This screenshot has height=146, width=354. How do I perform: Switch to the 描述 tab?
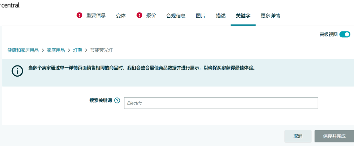pos(221,15)
